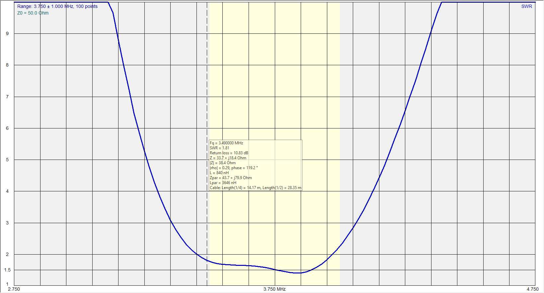Click the Lpar = 3646 nH readout
This screenshot has width=544, height=293.
coord(223,183)
